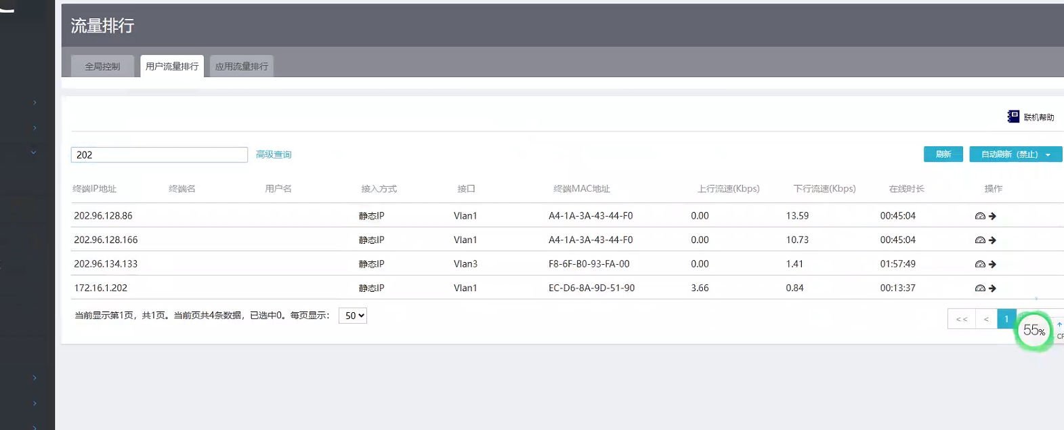Select the 用户流量排行 tab
The image size is (1064, 430).
tap(172, 66)
